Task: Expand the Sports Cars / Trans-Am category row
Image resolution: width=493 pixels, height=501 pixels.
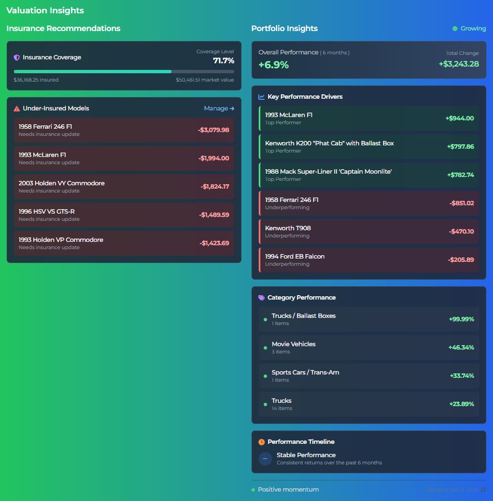Action: [369, 376]
